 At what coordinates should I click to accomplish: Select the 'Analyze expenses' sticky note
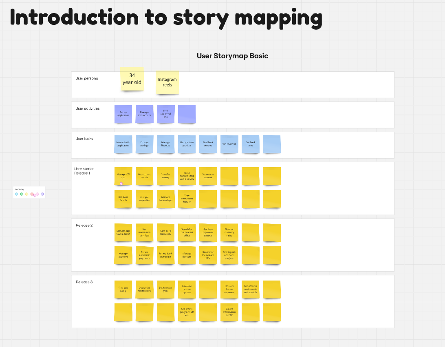[144, 199]
